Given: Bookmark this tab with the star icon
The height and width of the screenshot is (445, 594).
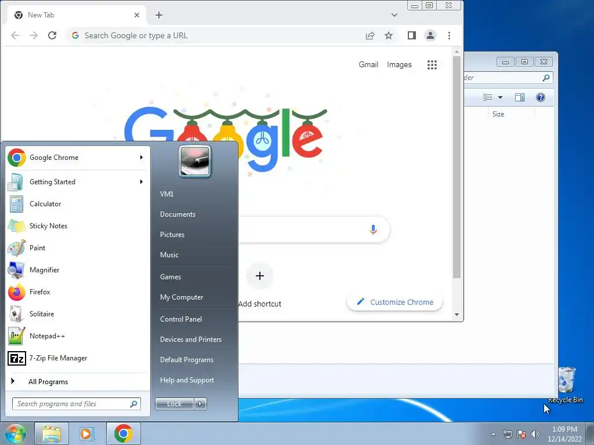Looking at the screenshot, I should (x=389, y=35).
